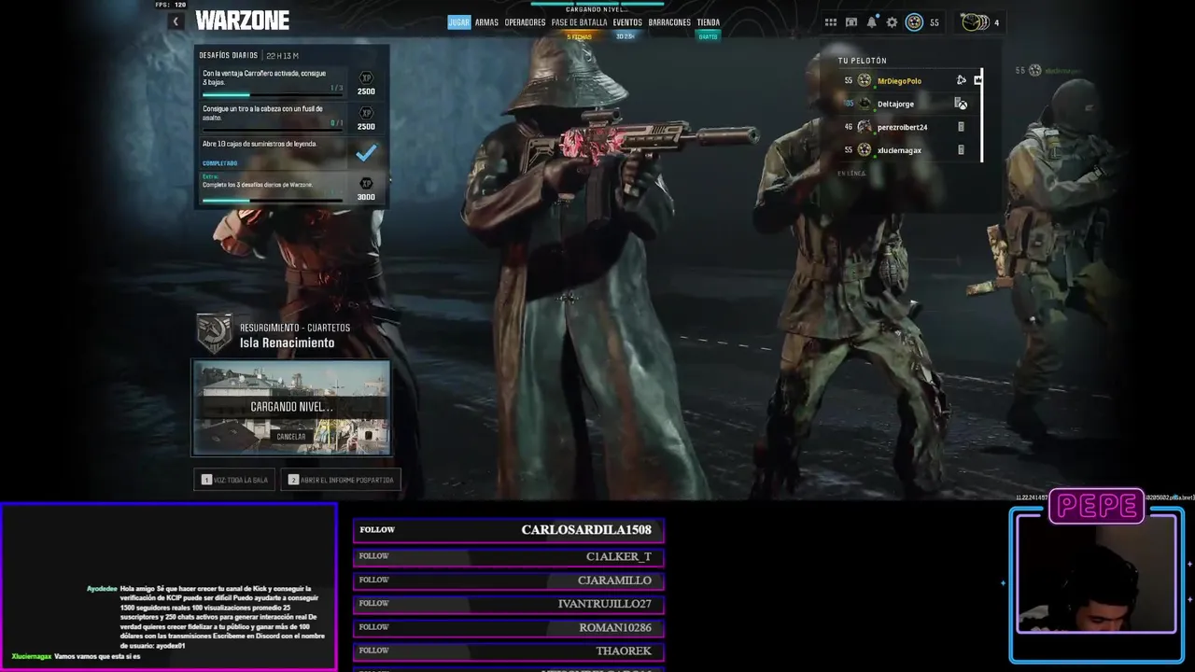
Task: Select the Isla Renacimiento map thumbnail
Action: pyautogui.click(x=291, y=408)
